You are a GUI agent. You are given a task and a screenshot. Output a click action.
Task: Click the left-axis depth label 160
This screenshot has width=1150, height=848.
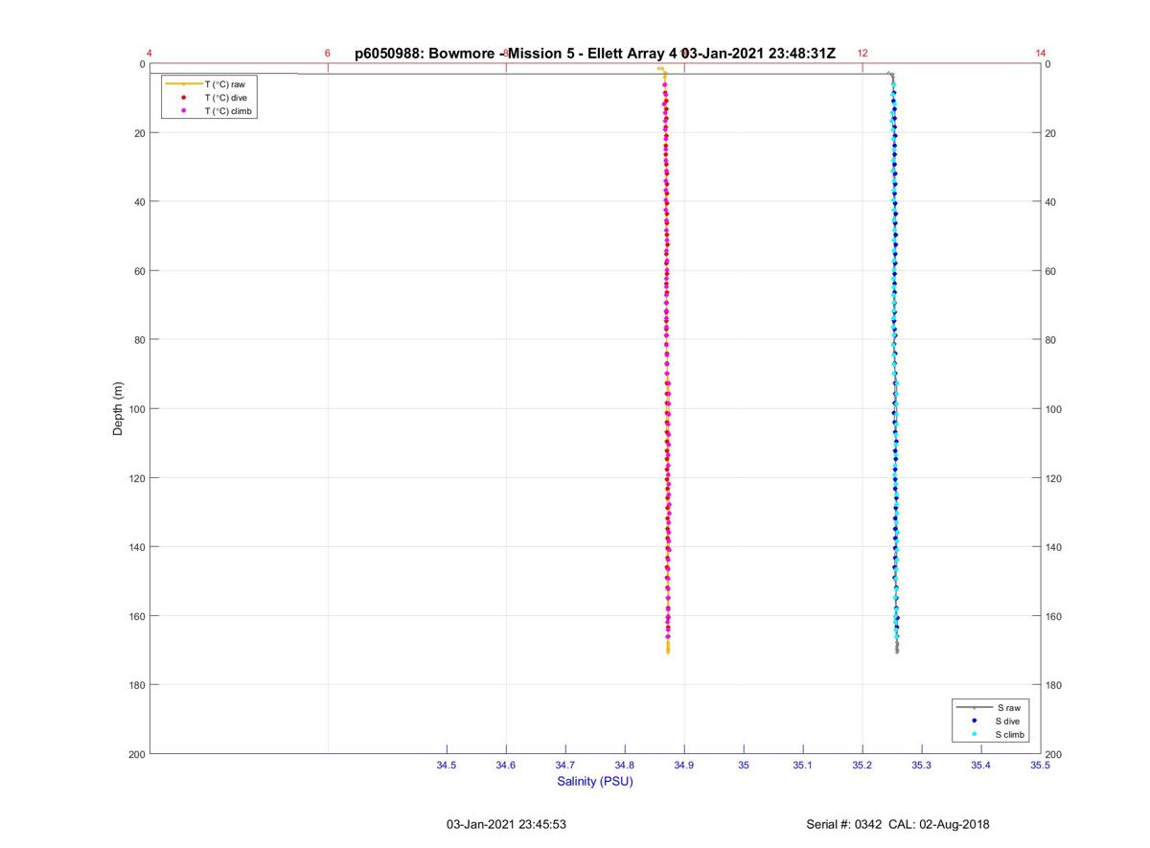(x=136, y=616)
